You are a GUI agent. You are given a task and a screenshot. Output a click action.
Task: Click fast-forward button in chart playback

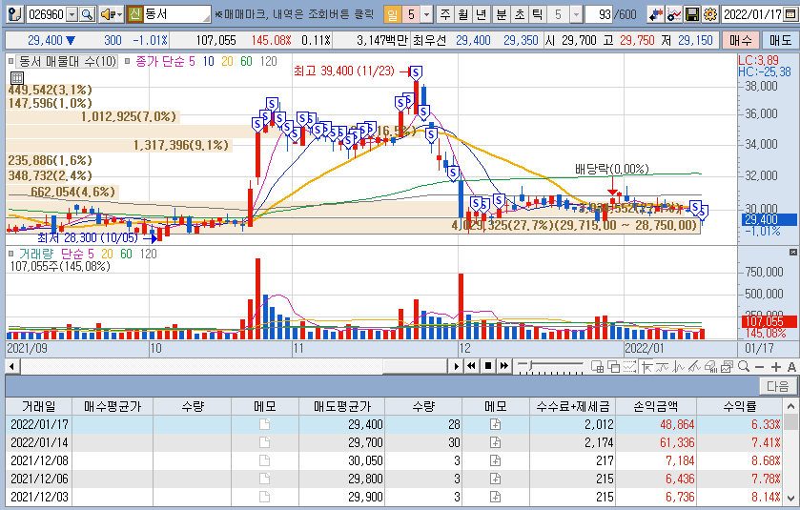click(x=504, y=366)
